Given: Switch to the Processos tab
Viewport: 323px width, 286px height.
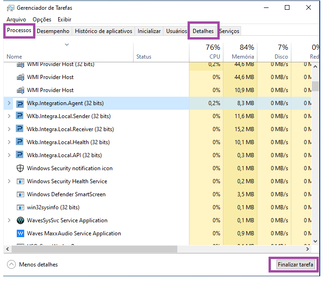Looking at the screenshot, I should (x=19, y=30).
